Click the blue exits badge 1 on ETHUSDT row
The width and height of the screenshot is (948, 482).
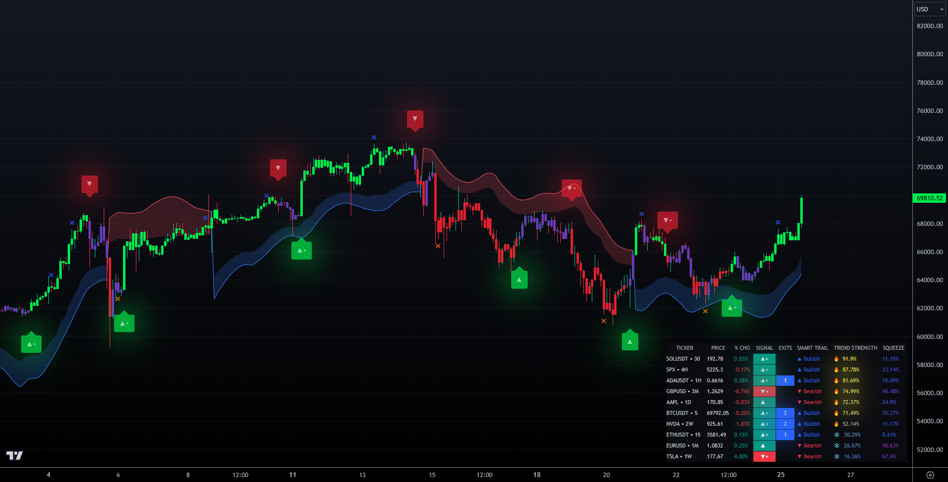[x=785, y=435]
